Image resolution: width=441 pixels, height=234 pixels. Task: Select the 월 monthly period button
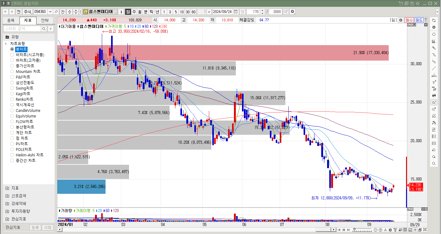pyautogui.click(x=140, y=12)
